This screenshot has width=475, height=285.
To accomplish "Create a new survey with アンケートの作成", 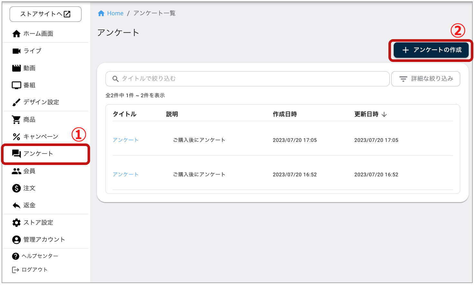I will pos(431,50).
